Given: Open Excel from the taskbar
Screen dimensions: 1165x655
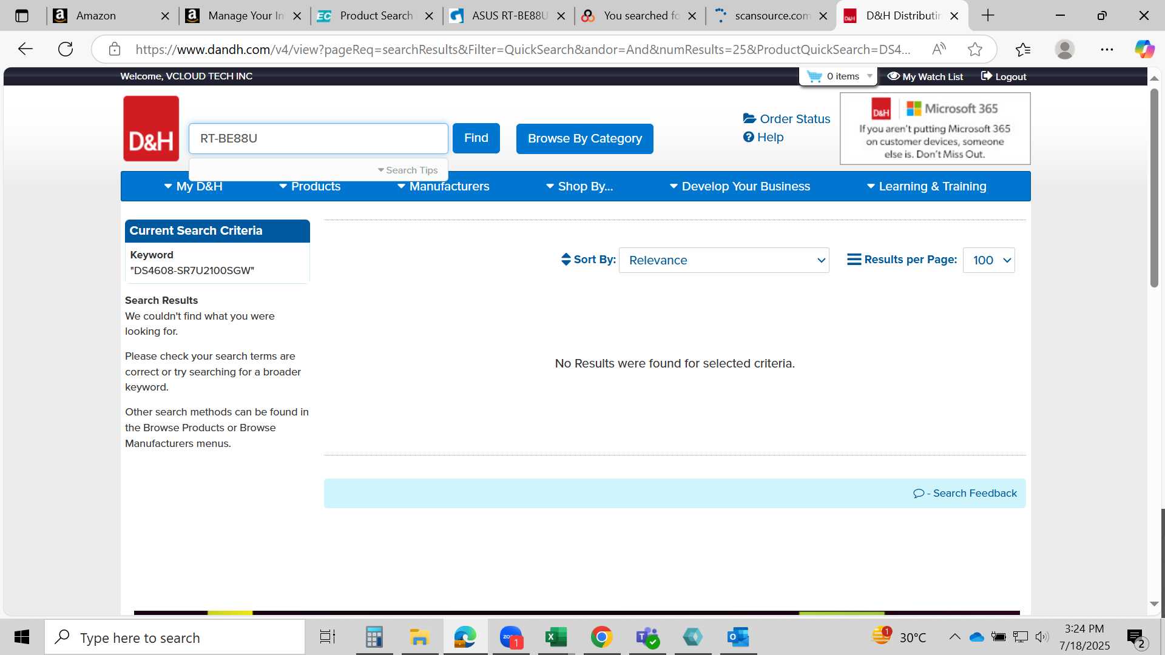Looking at the screenshot, I should pyautogui.click(x=556, y=637).
